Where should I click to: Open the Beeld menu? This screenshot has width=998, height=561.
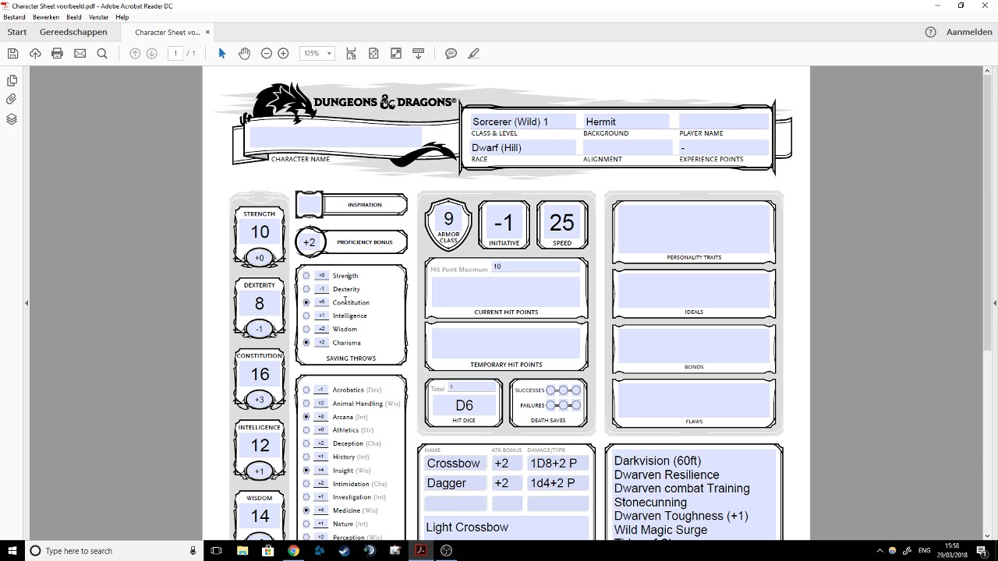74,17
